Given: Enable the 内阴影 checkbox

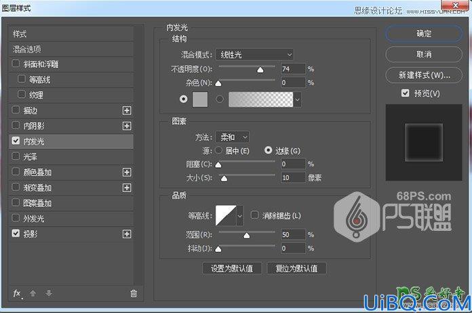Looking at the screenshot, I should coord(16,126).
